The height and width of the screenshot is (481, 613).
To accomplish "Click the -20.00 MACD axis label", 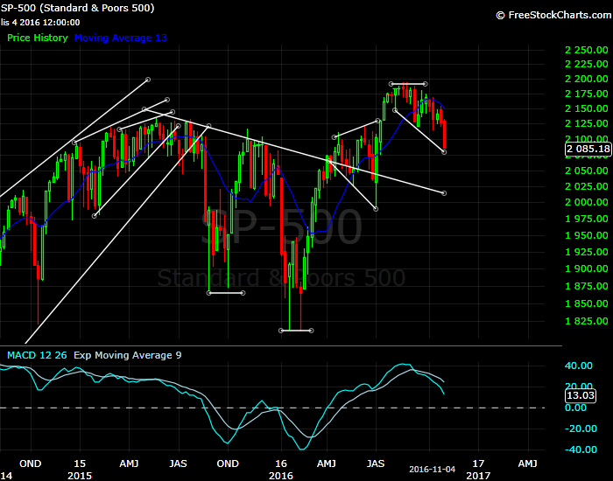I will (x=581, y=429).
